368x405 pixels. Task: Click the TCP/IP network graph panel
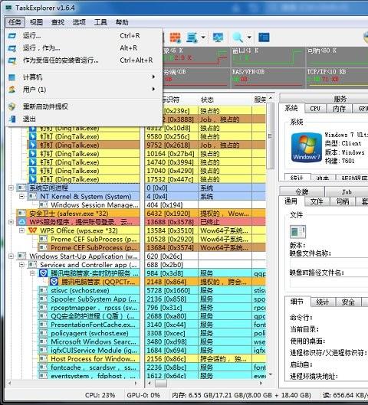[x=337, y=78]
